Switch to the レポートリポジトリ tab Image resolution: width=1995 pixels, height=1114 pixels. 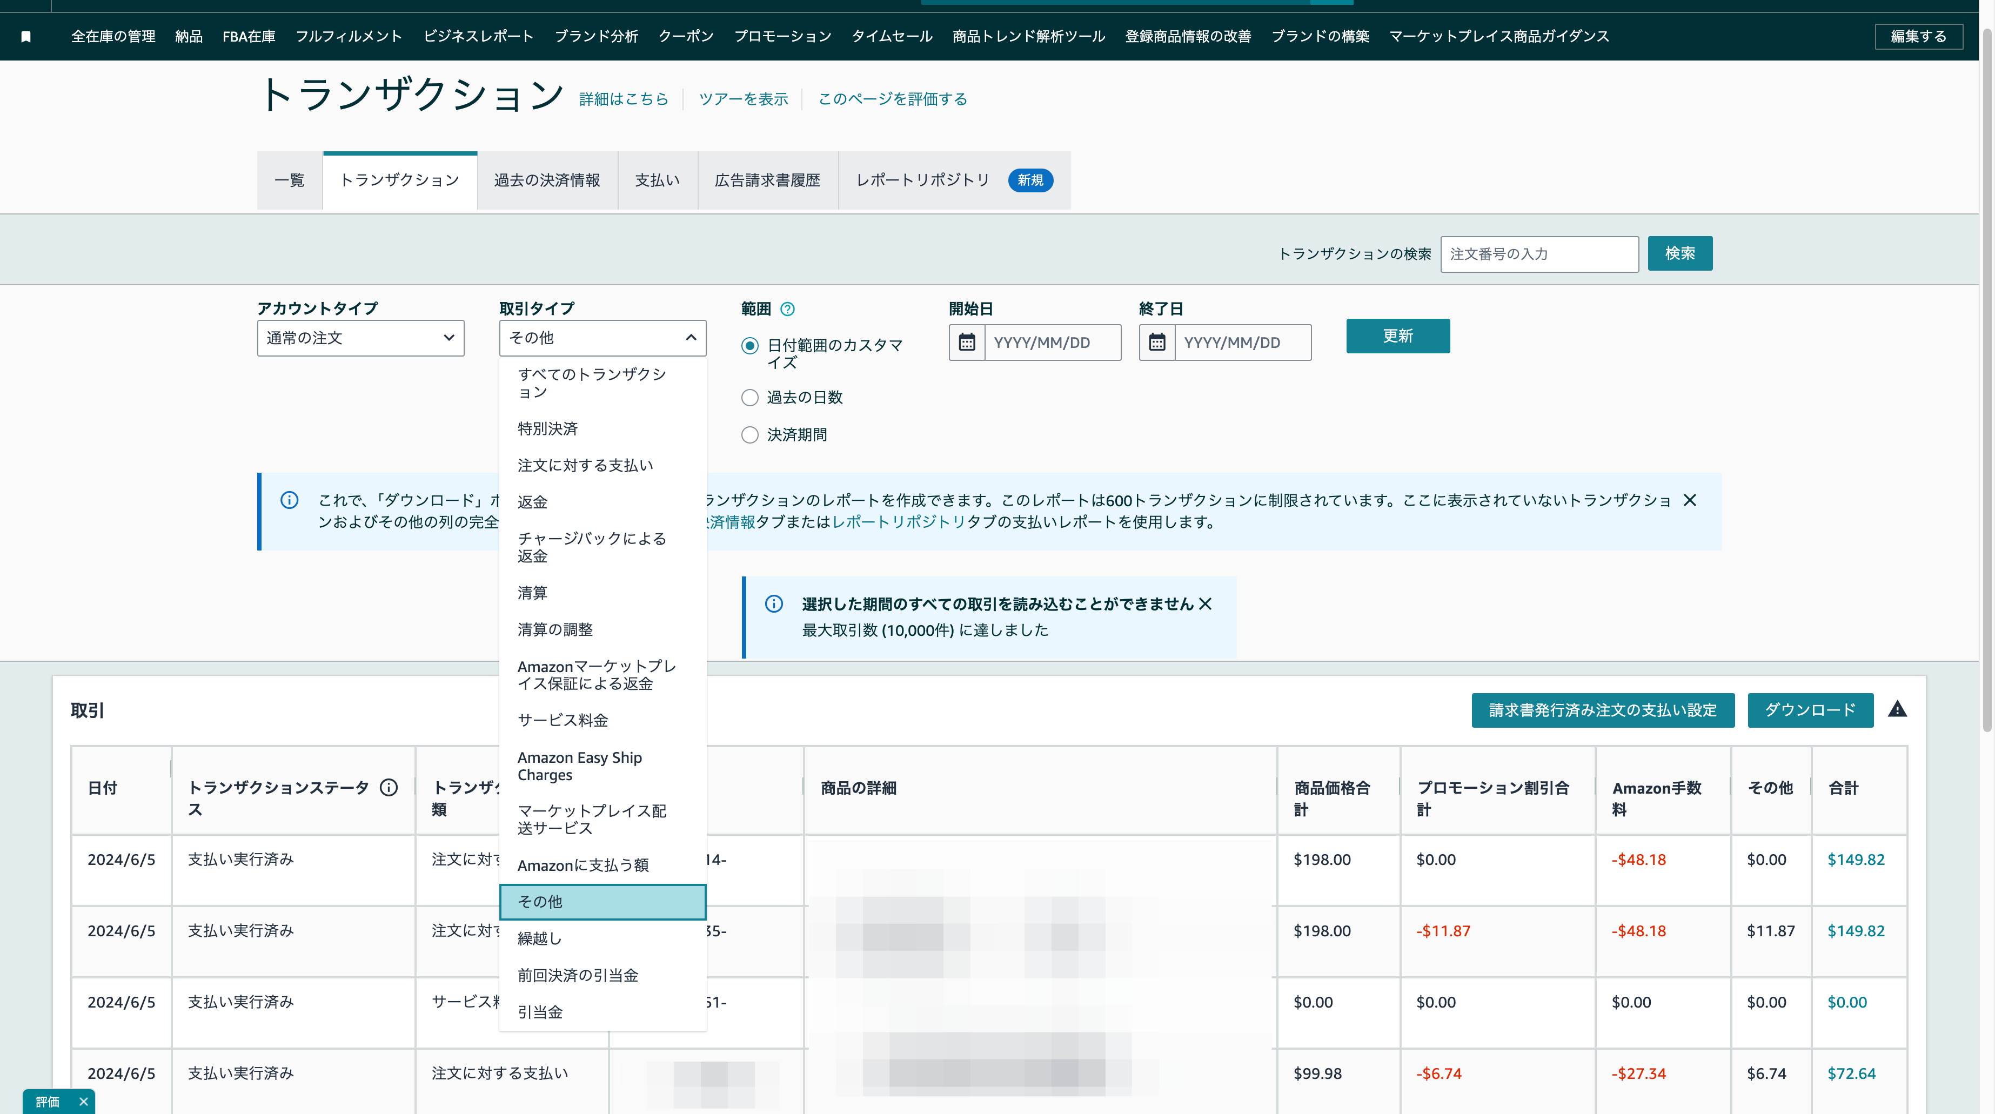(x=954, y=180)
